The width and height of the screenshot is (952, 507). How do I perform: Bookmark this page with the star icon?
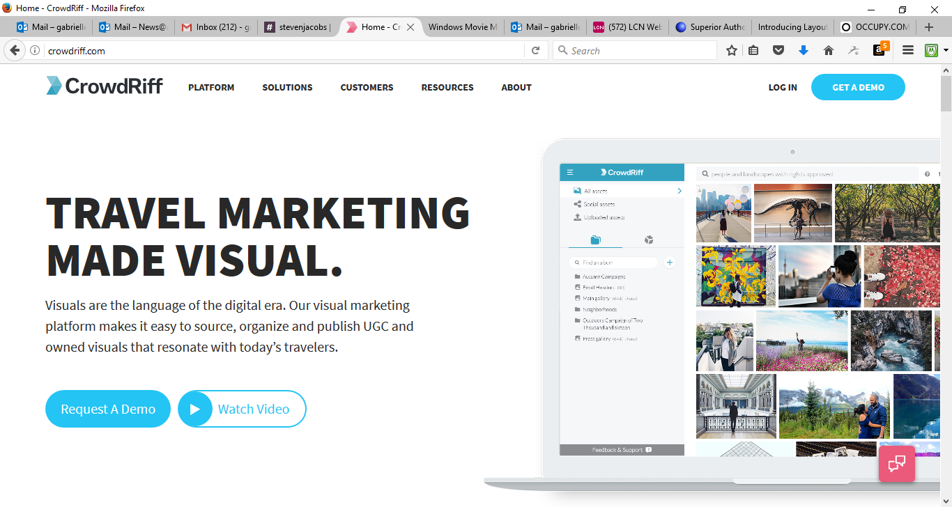tap(731, 50)
